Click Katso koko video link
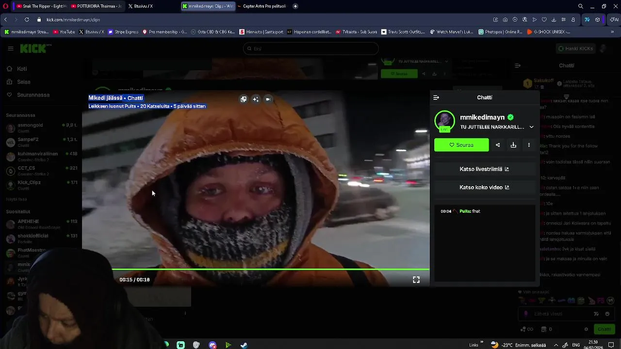The height and width of the screenshot is (349, 621). click(x=484, y=187)
